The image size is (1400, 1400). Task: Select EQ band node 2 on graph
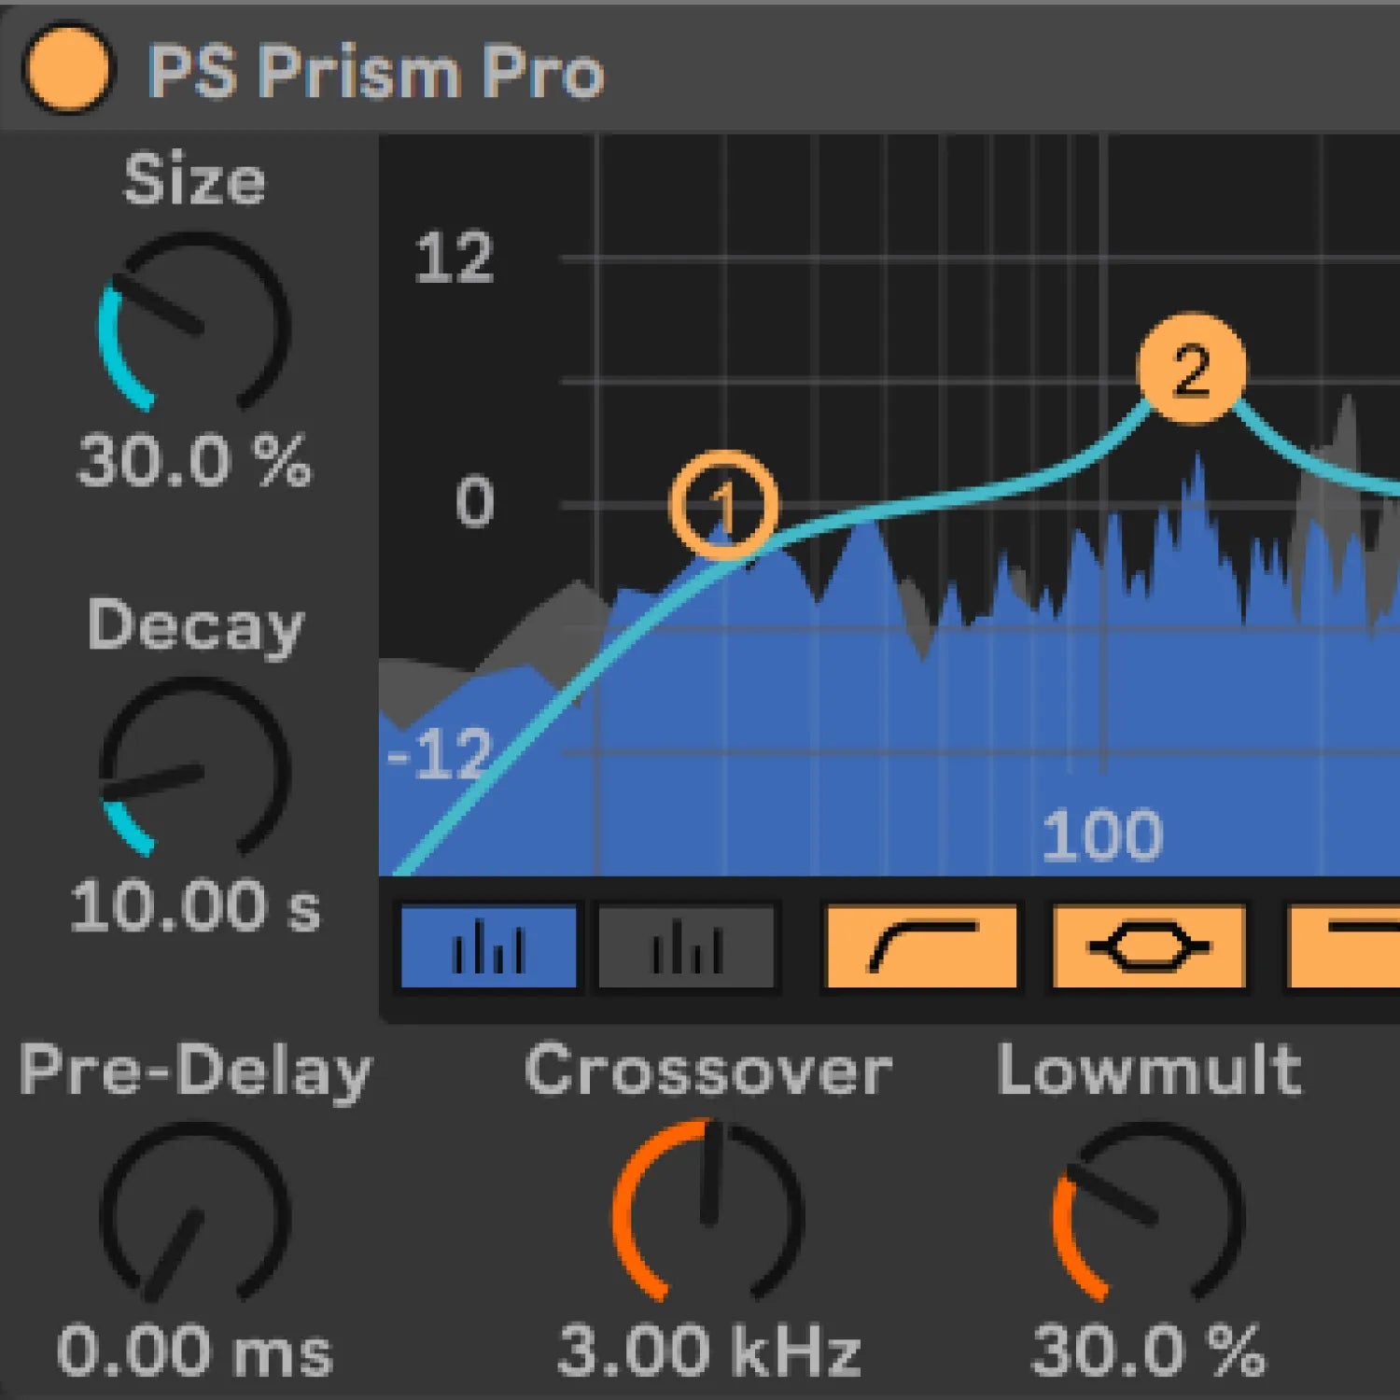[1191, 370]
